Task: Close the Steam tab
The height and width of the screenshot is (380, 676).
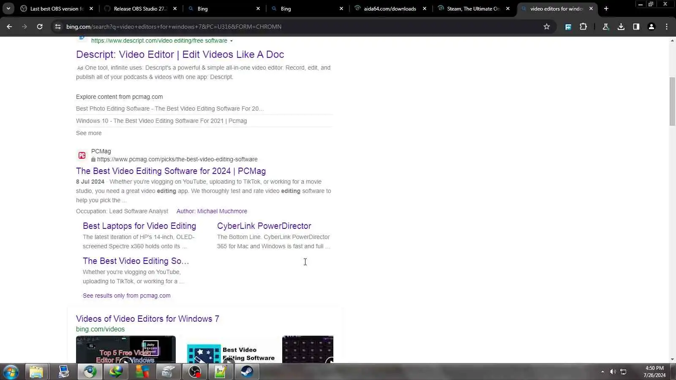Action: (x=508, y=8)
